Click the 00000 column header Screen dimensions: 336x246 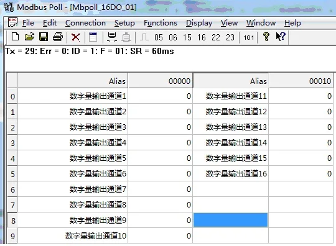click(161, 81)
